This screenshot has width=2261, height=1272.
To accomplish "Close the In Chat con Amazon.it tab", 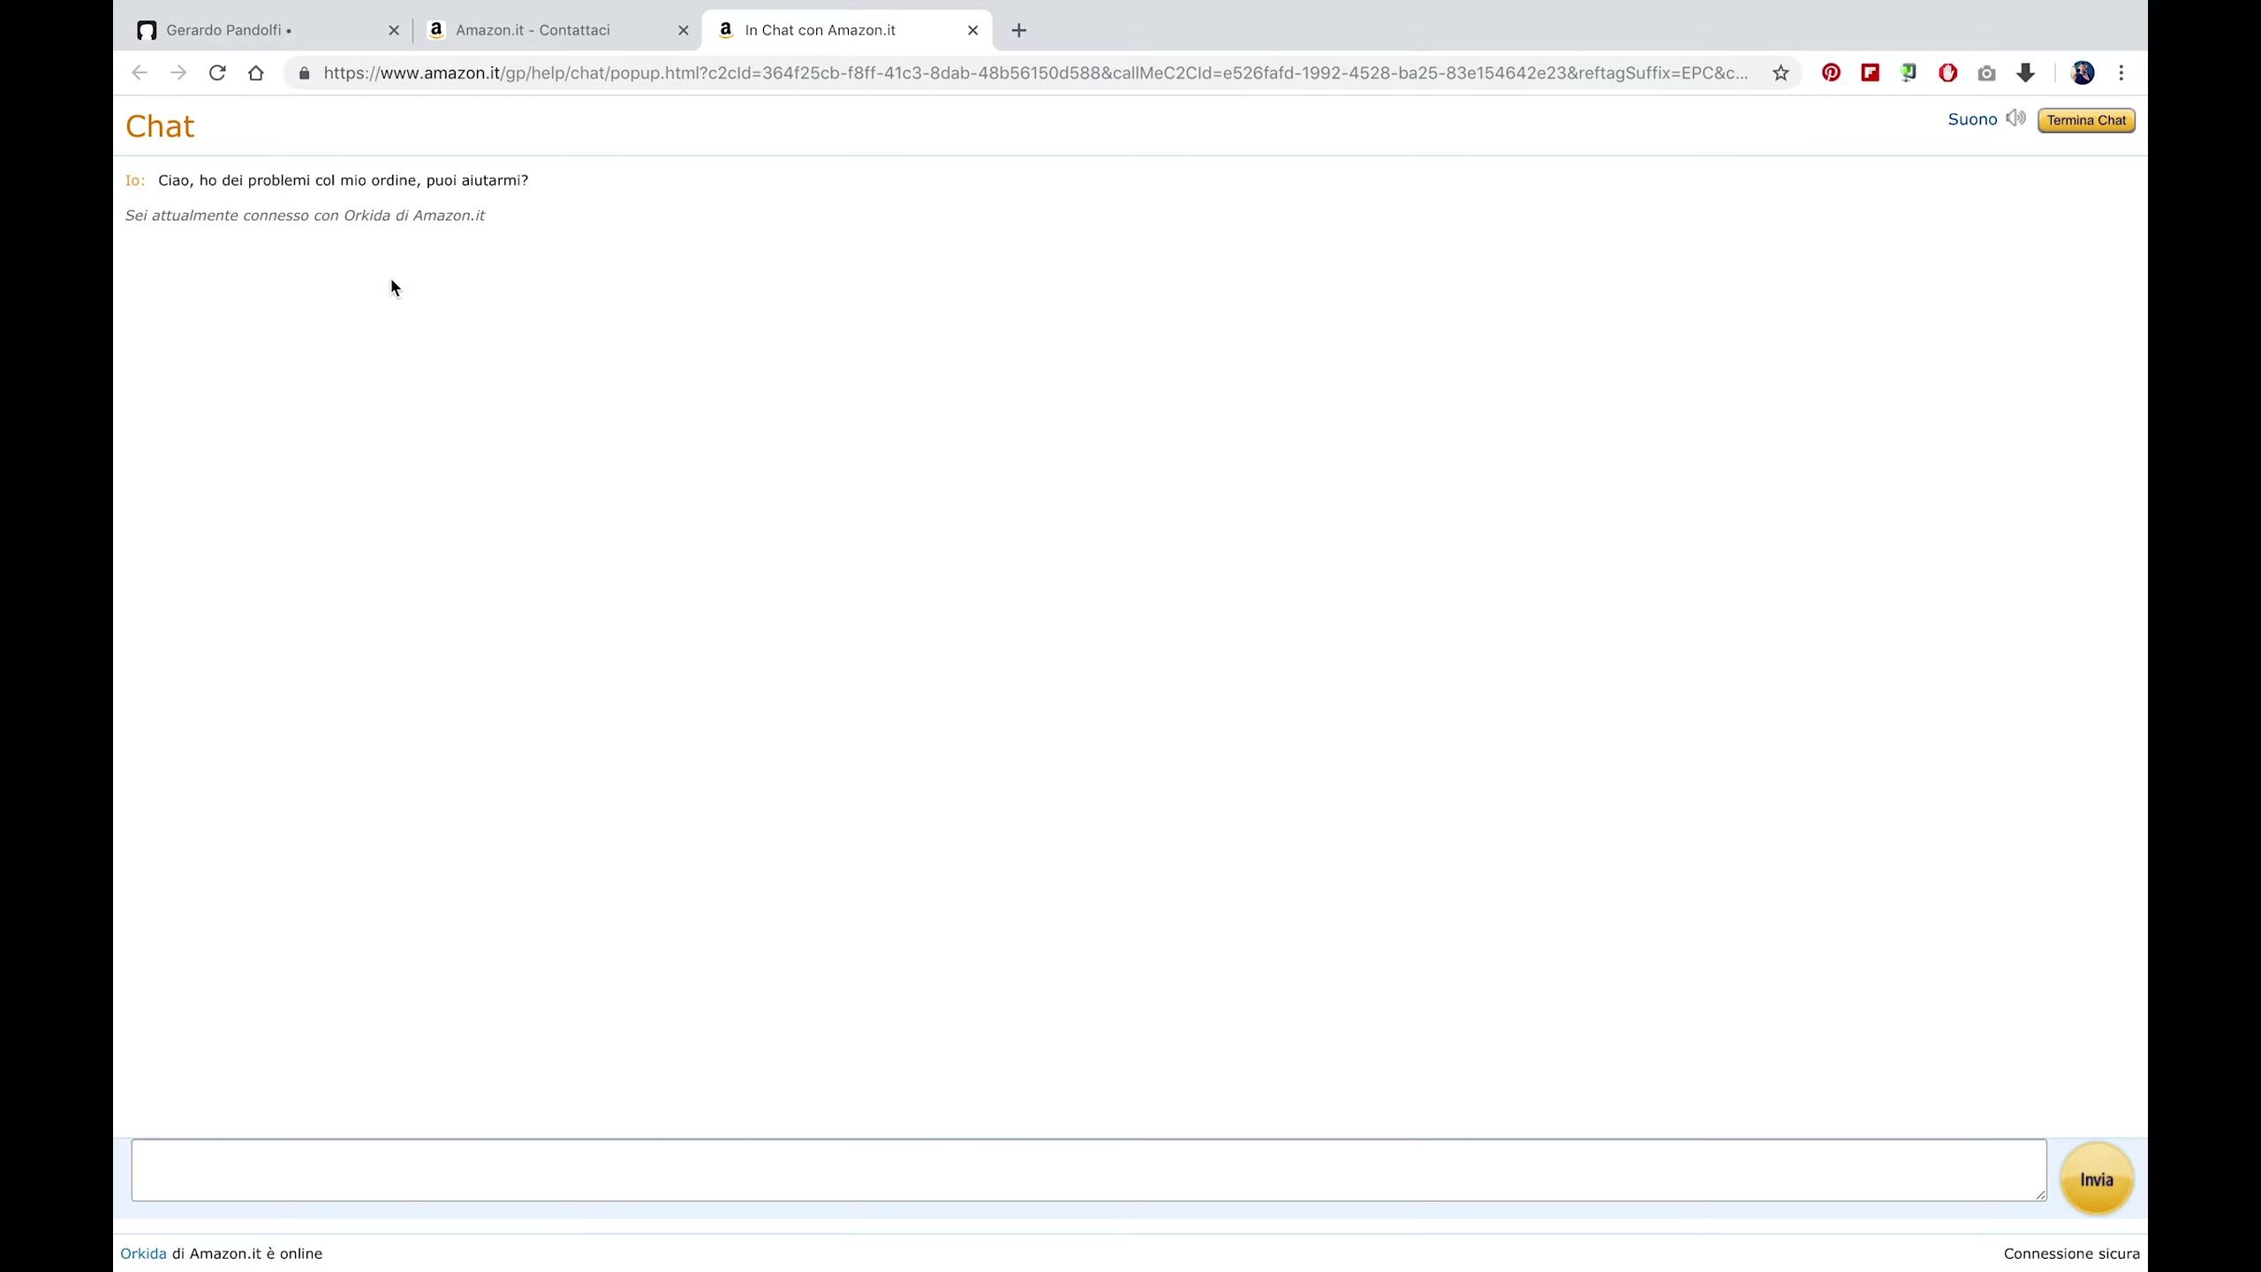I will coord(972,30).
